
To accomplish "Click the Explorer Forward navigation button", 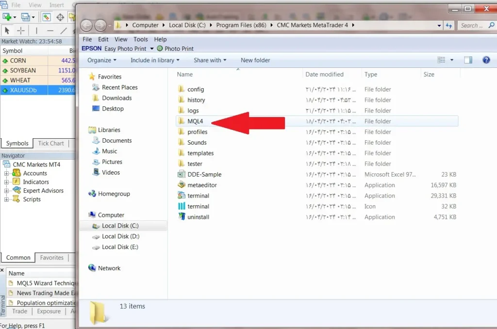I will pyautogui.click(x=100, y=25).
